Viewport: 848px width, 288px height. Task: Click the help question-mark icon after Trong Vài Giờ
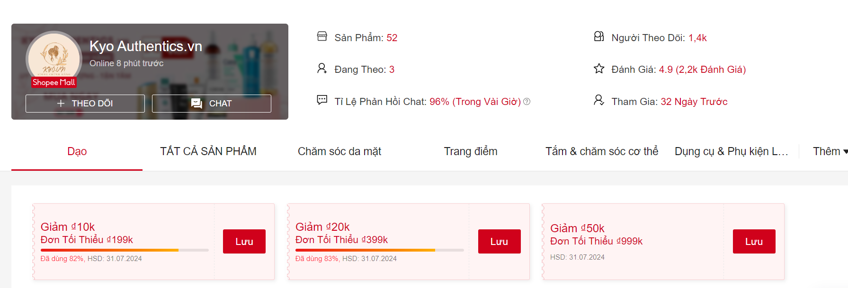coord(527,102)
